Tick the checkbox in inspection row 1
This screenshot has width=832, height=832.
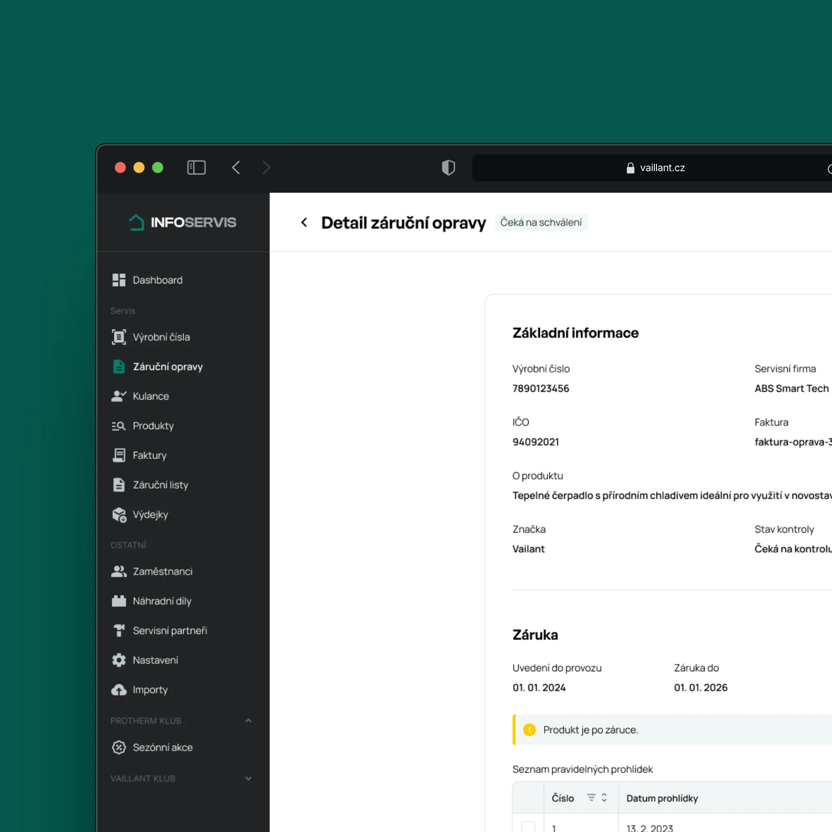pyautogui.click(x=528, y=827)
